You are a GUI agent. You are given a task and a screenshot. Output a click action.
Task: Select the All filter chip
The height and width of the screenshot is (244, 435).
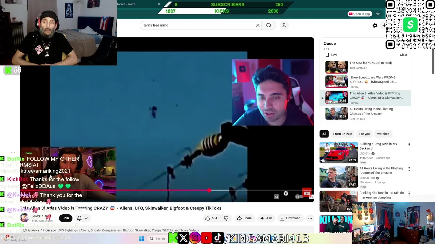324,134
